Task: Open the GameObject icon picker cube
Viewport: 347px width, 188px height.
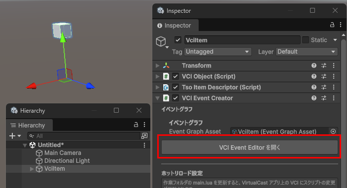Action: pos(161,41)
